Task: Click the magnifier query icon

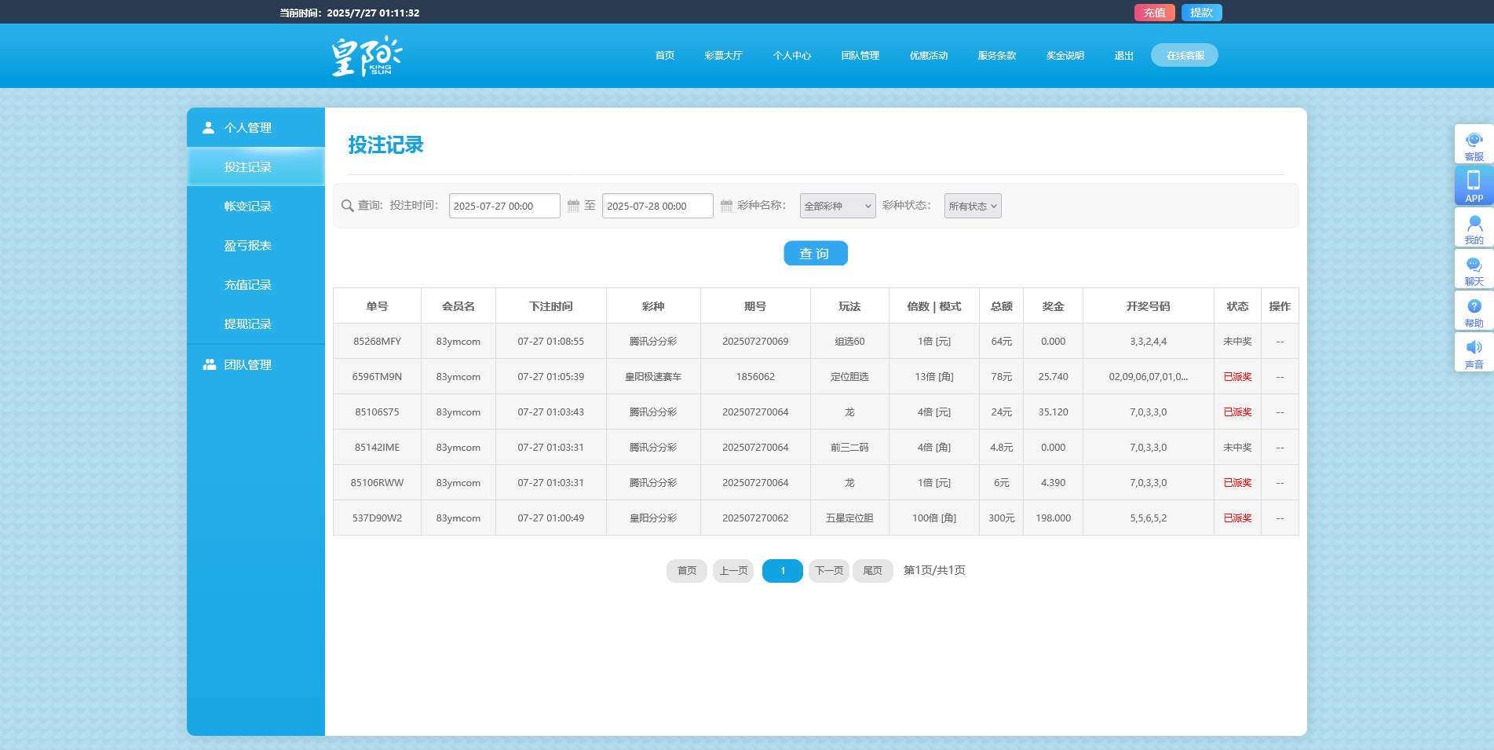Action: pos(348,206)
